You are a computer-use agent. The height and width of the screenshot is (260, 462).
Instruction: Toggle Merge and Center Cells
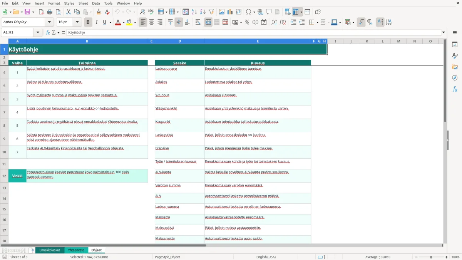point(208,22)
